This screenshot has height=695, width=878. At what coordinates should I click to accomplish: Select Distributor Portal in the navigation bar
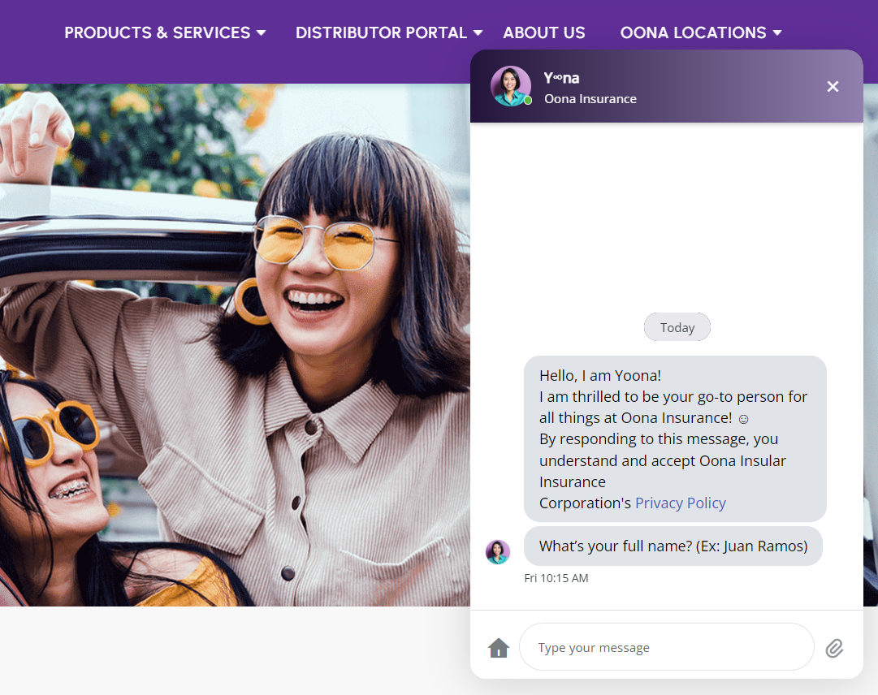tap(380, 32)
